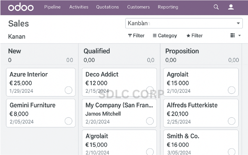Toggle the circle on Azure Interior card
The width and height of the screenshot is (248, 155).
(x=68, y=90)
